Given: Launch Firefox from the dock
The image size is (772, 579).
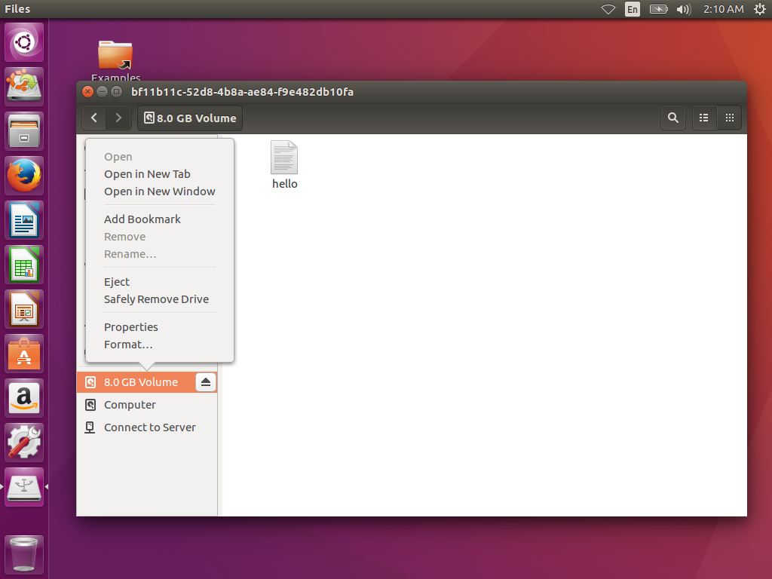Looking at the screenshot, I should [x=23, y=175].
